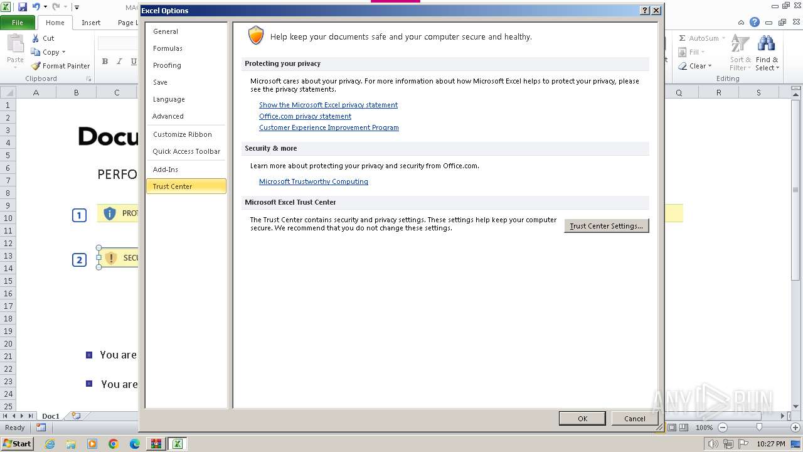
Task: Click the Cut scissors icon
Action: point(36,38)
